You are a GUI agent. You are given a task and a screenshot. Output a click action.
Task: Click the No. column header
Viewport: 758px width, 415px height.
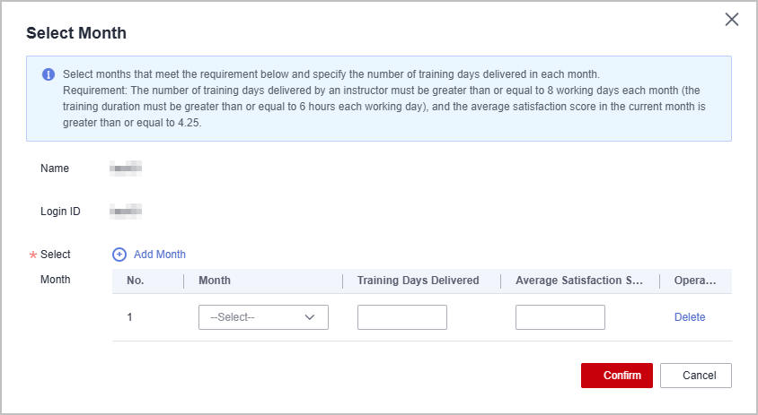click(136, 281)
